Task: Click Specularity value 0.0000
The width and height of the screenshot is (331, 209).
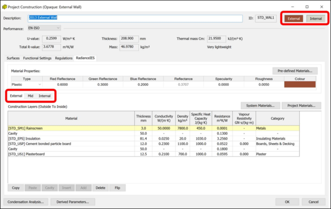Action: pos(223,84)
